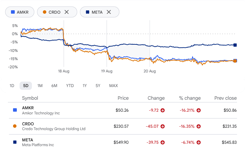Click the AMKR chip at top
Viewport: 247px width, 154px height.
[x=20, y=12]
